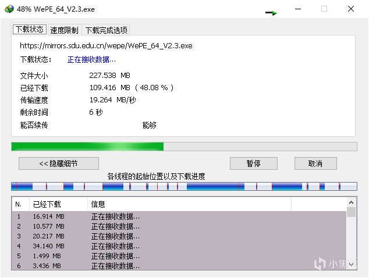Select thread row 2 with 10.577 MB
This screenshot has width=369, height=278.
pyautogui.click(x=179, y=226)
